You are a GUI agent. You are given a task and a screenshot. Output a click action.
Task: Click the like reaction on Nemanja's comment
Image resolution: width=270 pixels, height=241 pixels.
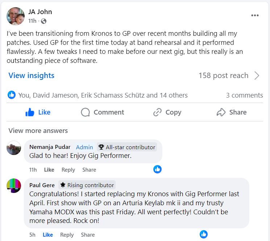[x=157, y=169]
